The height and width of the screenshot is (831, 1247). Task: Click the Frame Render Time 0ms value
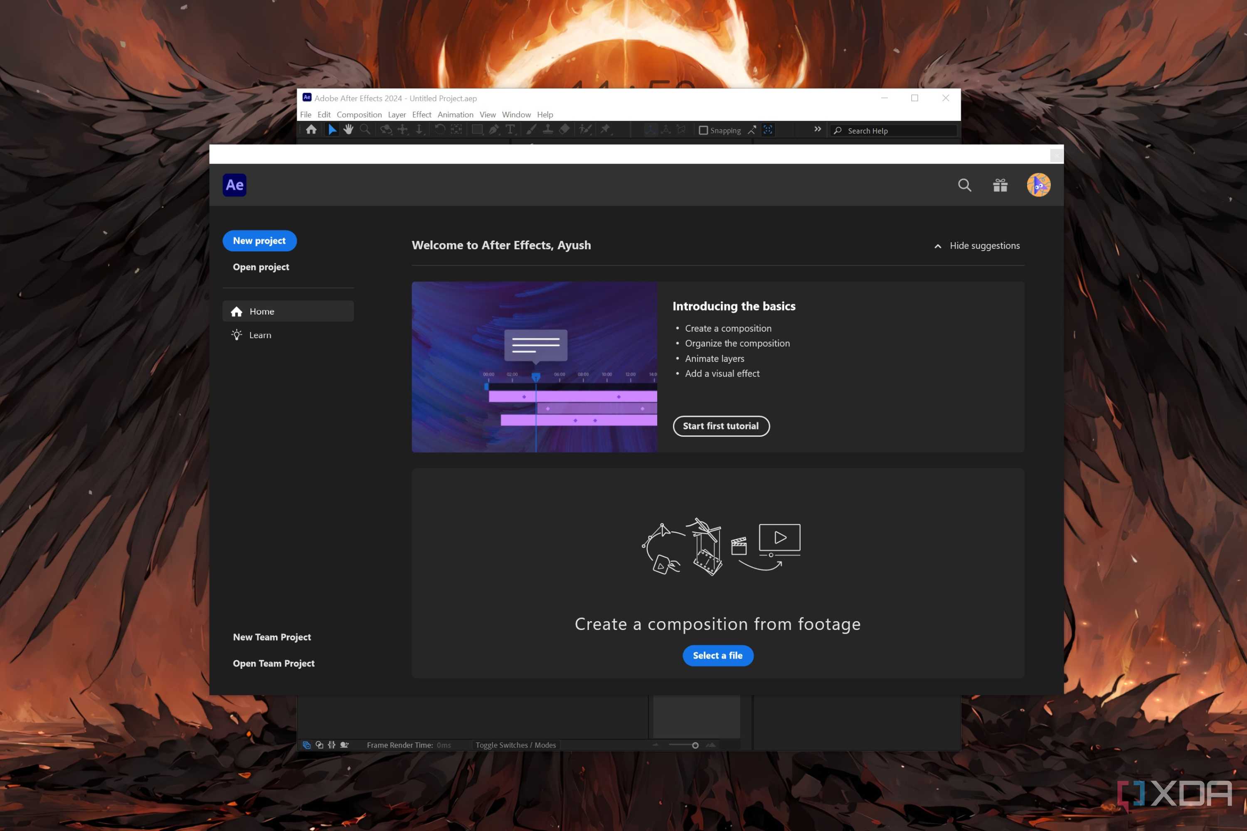(x=444, y=745)
